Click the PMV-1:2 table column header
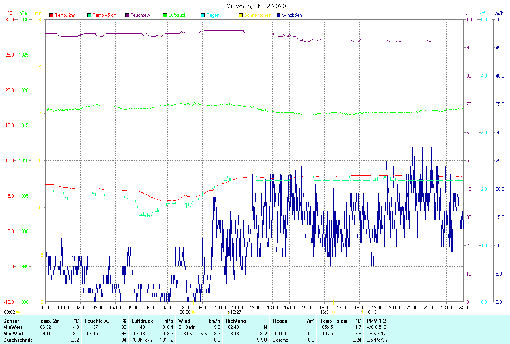The width and height of the screenshot is (510, 344). point(376,321)
